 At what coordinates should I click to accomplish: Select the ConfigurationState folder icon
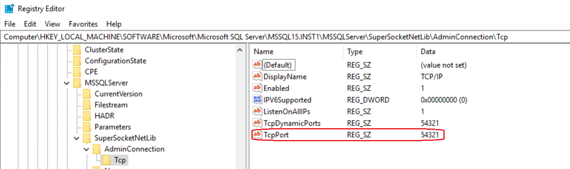click(x=77, y=61)
